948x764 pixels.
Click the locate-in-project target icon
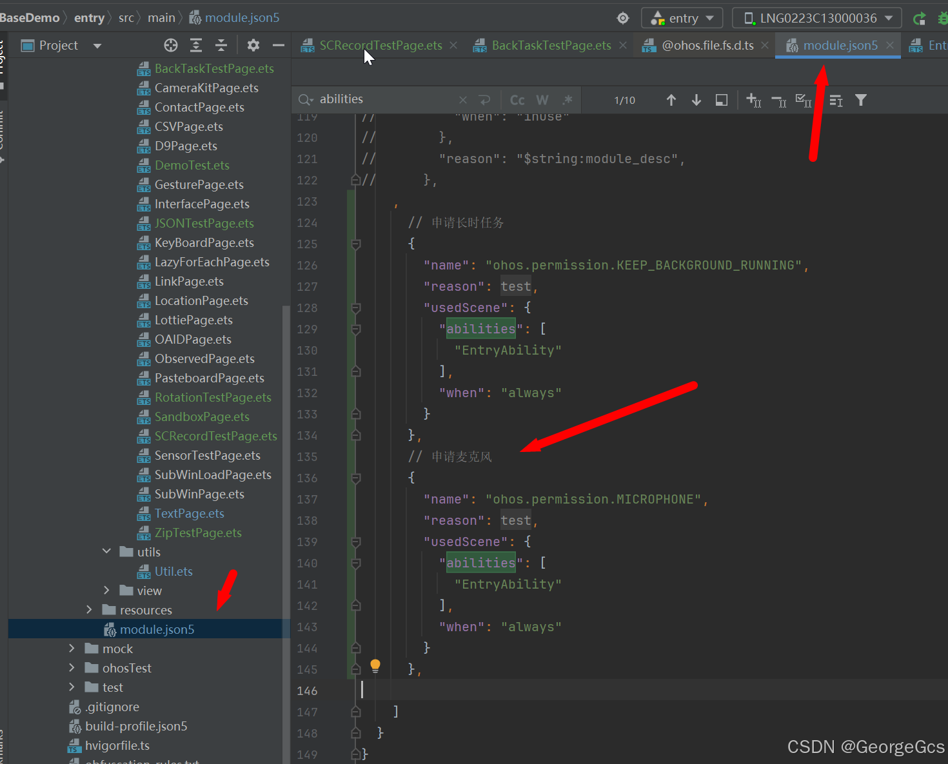(x=171, y=45)
